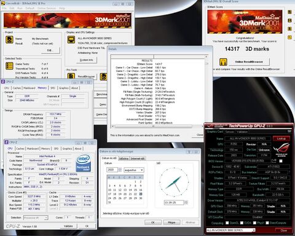The height and width of the screenshot is (236, 295).
Task: Open the Mainboard tab in the CPU-Z processor window
Action: click(x=33, y=149)
